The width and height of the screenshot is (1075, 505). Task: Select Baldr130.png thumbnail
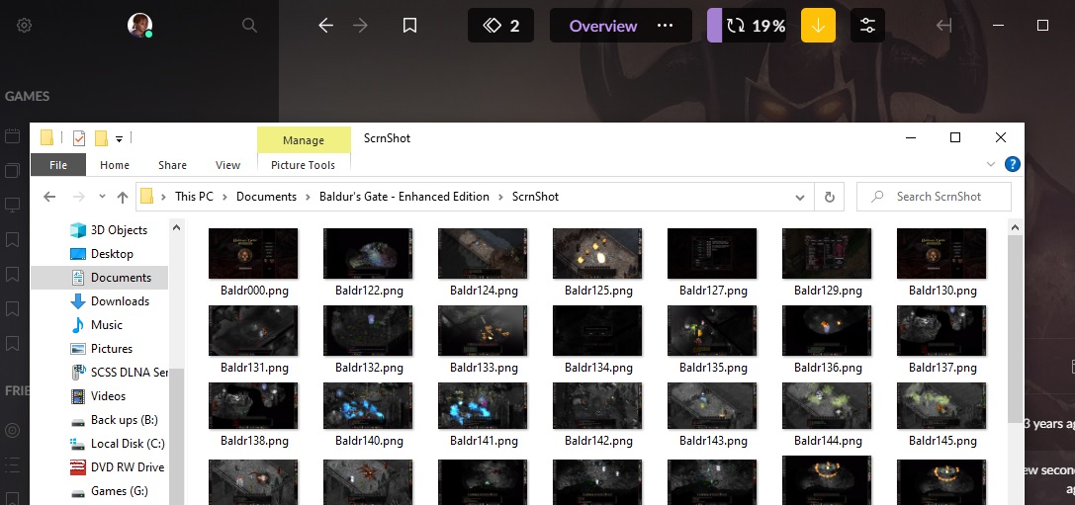pyautogui.click(x=942, y=254)
